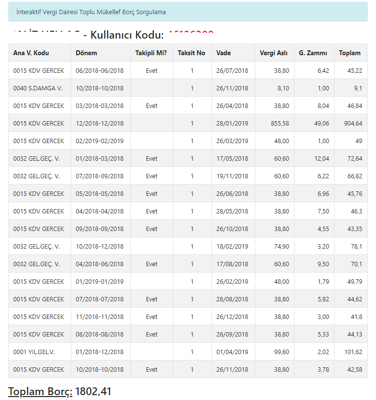Click the 'Vade' column header
This screenshot has height=400, width=376.
pos(224,53)
